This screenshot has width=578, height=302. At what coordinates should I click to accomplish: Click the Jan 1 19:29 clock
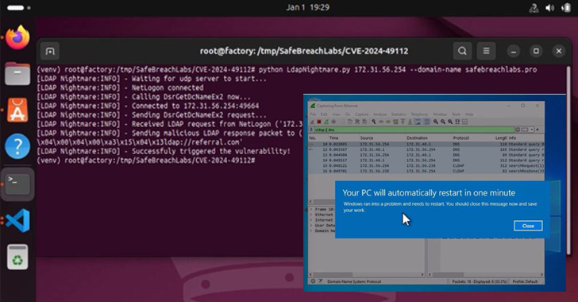(308, 7)
